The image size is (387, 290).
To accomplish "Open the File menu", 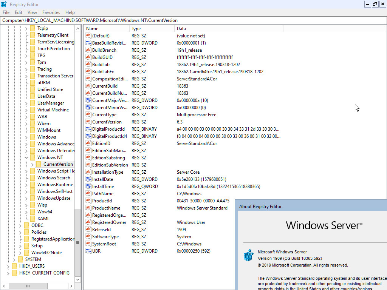I will tap(6, 12).
